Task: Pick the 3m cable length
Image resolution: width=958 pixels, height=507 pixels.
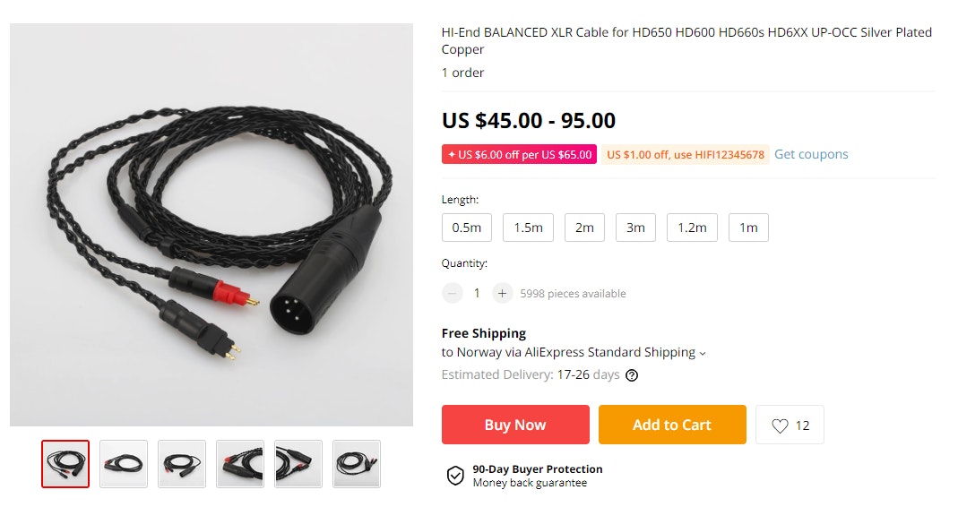Action: click(635, 228)
